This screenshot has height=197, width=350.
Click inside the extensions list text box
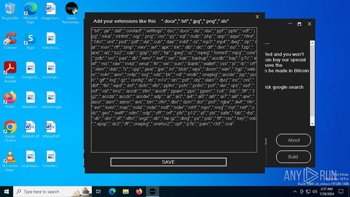coord(174,90)
